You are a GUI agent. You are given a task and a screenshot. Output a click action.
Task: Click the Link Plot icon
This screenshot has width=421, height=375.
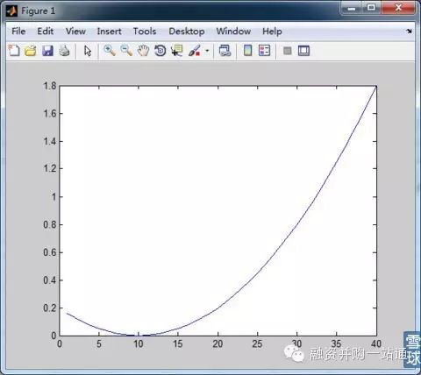pos(225,51)
